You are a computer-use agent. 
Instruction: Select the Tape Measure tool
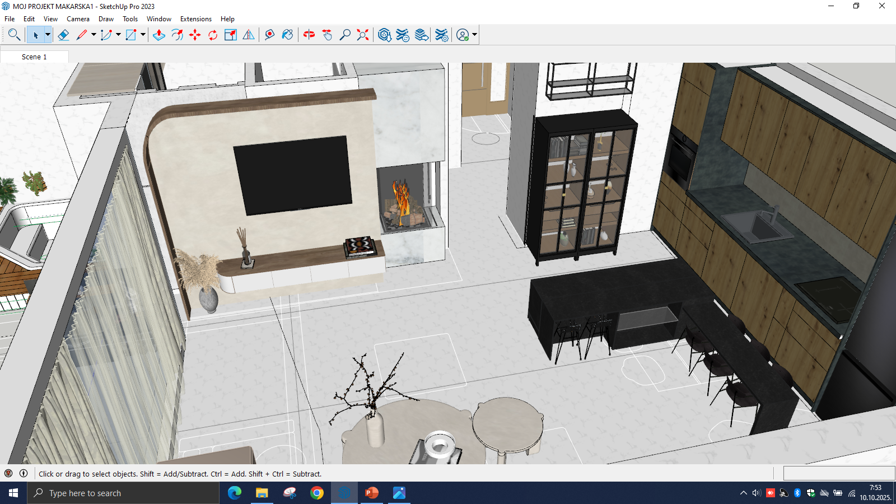coord(269,35)
